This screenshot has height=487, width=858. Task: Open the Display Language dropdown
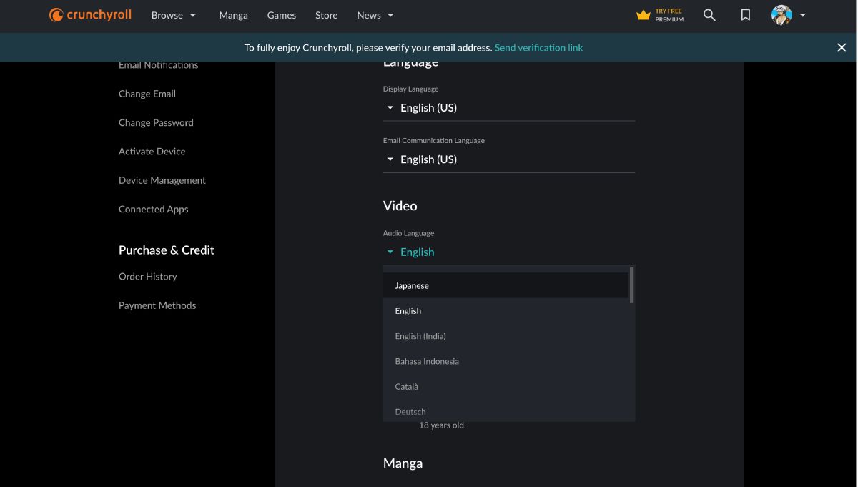[508, 108]
